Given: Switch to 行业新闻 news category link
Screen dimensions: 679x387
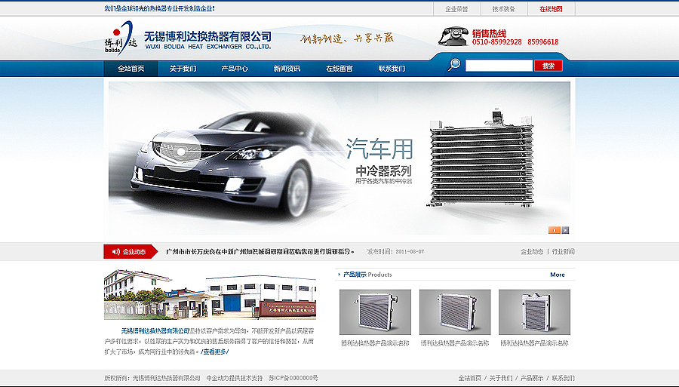Looking at the screenshot, I should point(564,251).
